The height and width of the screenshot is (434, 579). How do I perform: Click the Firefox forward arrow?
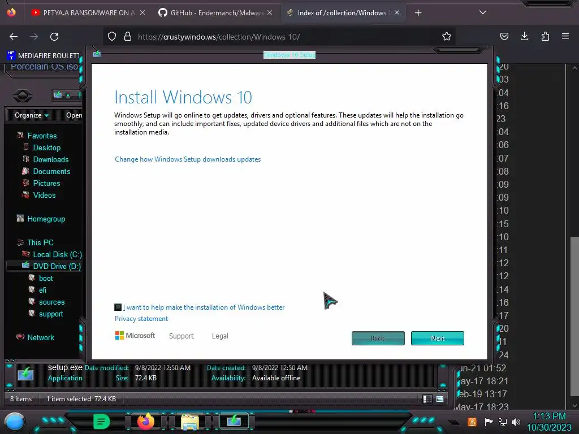[34, 37]
